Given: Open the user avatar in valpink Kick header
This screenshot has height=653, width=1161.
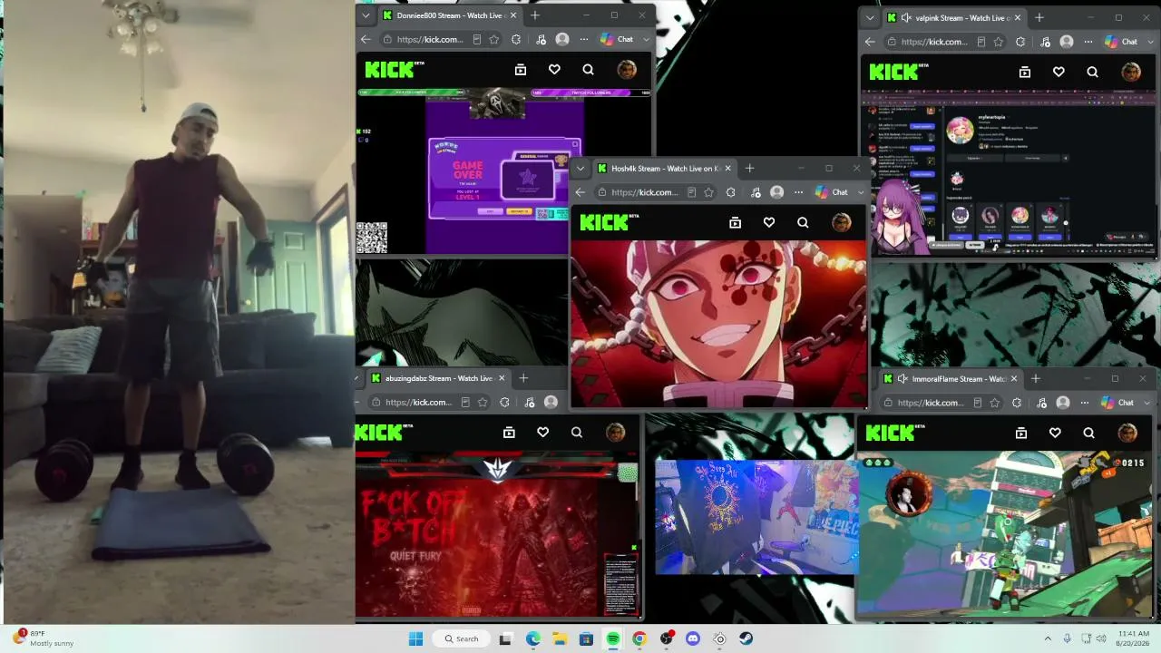Looking at the screenshot, I should pos(1131,72).
